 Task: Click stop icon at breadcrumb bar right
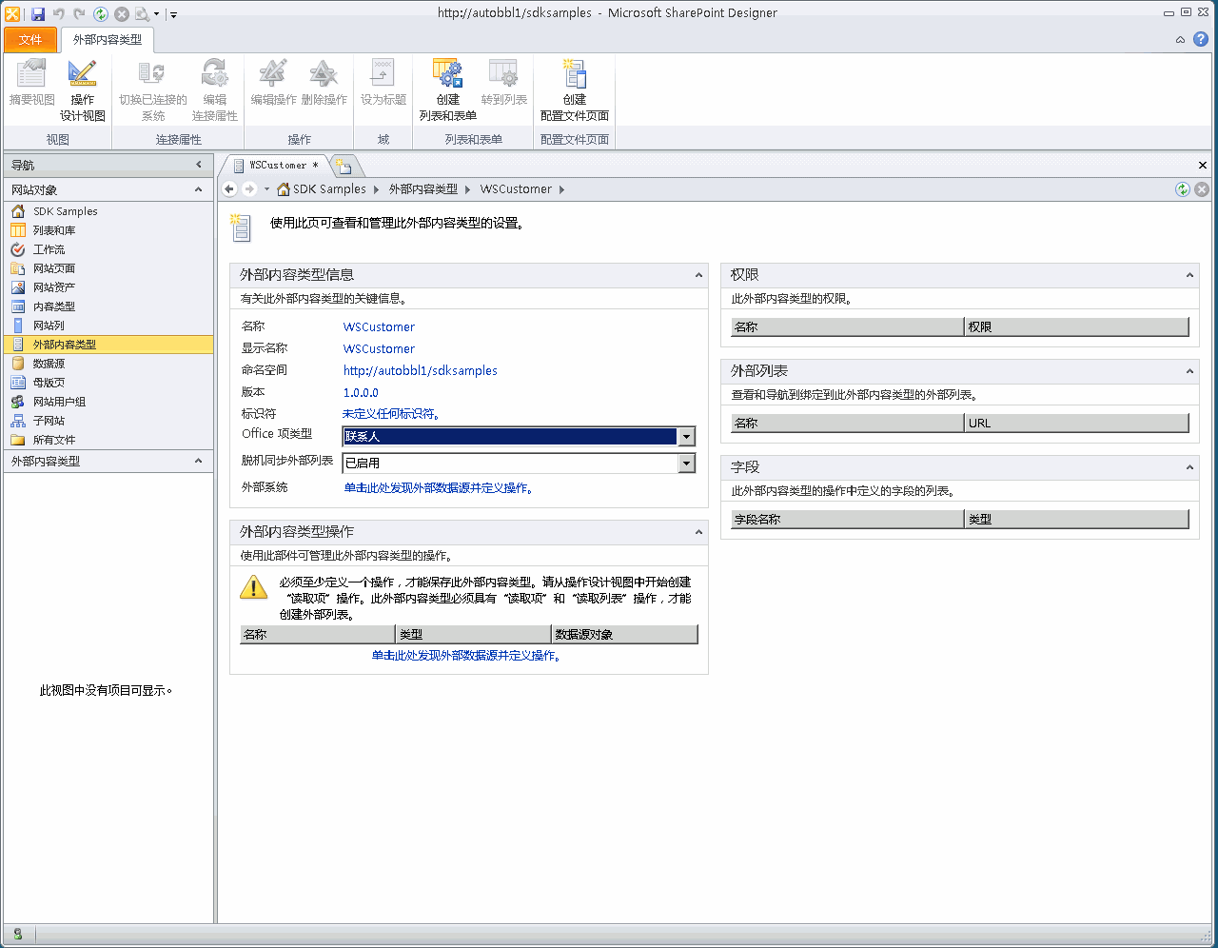1202,189
